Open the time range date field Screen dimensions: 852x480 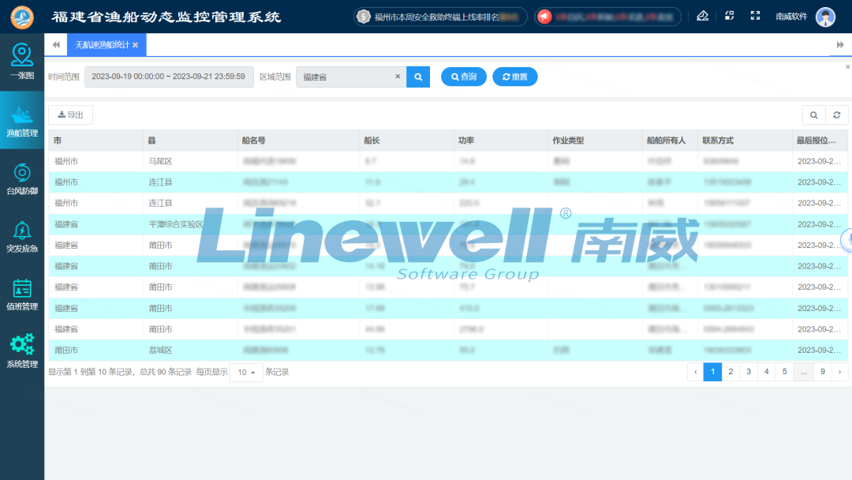pos(169,77)
